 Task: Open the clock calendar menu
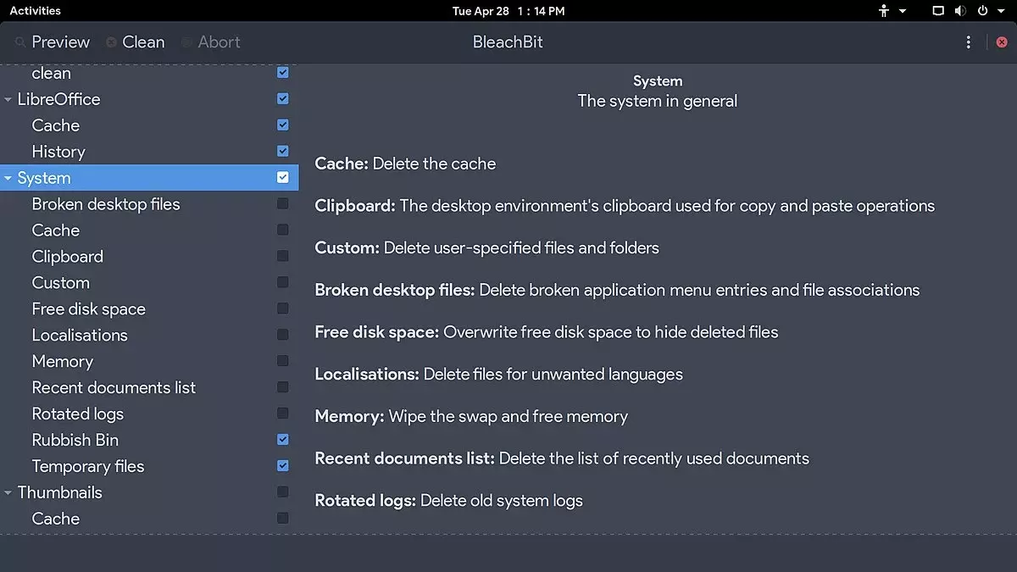click(x=508, y=11)
